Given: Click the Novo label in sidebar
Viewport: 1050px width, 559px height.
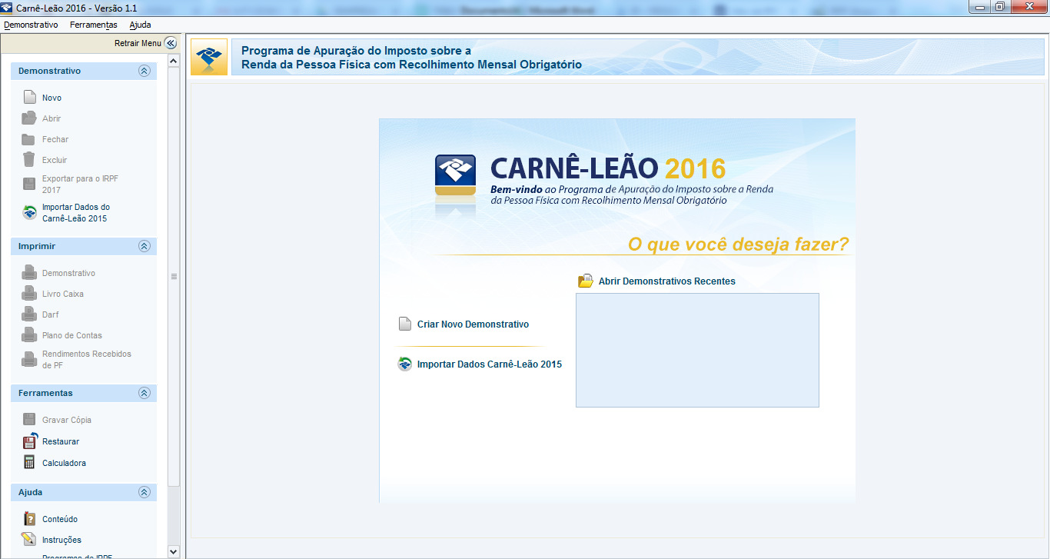Looking at the screenshot, I should 52,98.
